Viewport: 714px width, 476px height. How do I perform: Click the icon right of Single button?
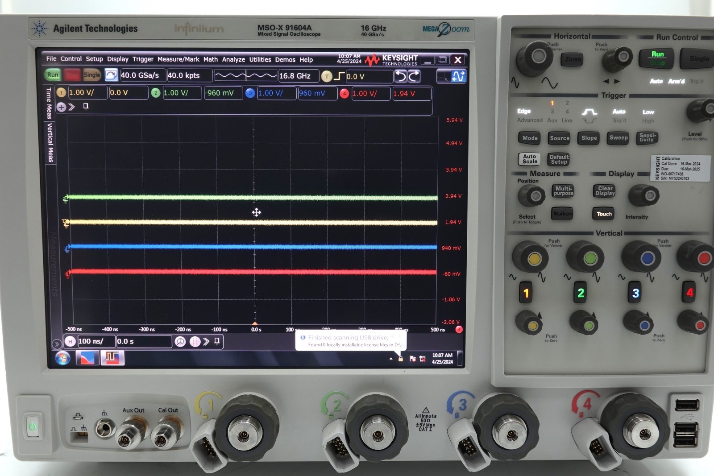click(x=111, y=75)
